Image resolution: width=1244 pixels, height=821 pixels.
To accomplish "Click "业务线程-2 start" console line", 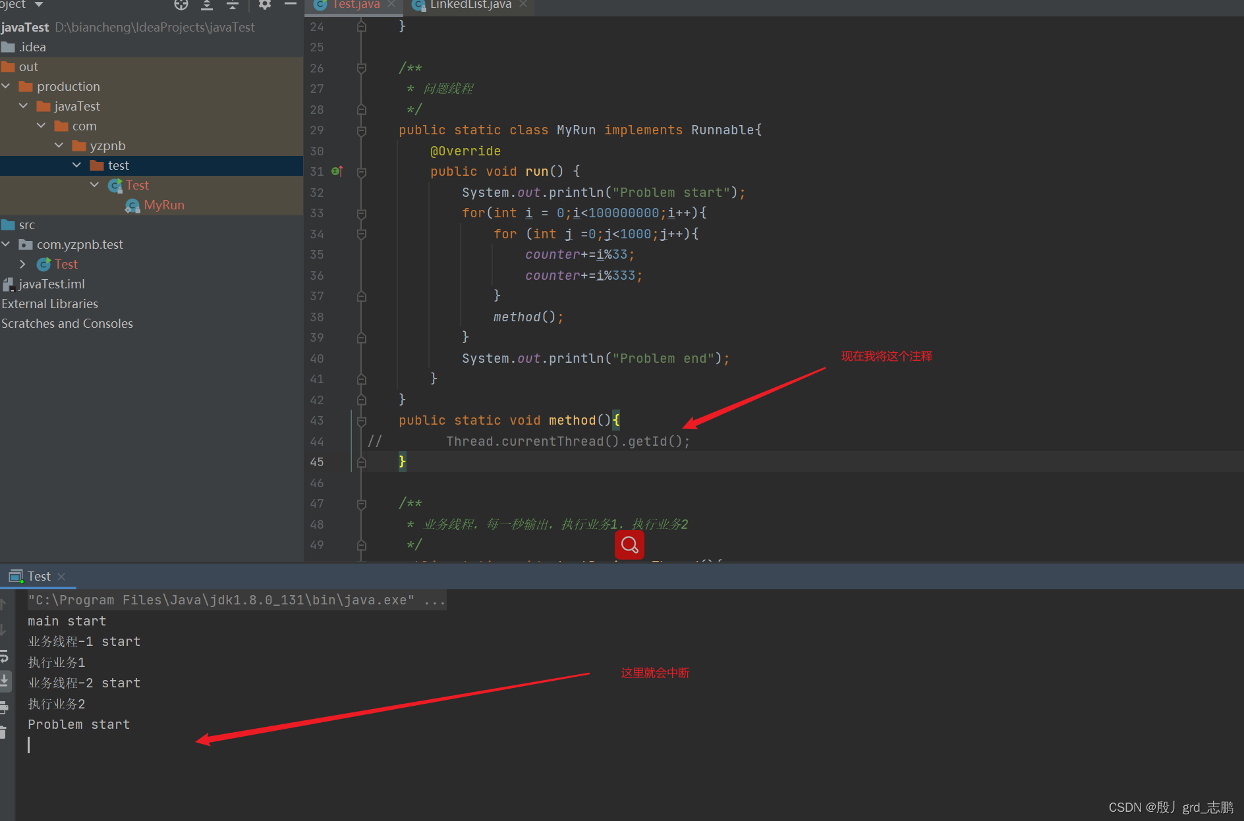I will click(x=84, y=683).
